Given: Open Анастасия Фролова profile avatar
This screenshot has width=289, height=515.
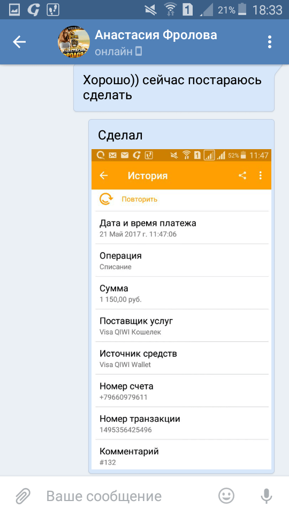Looking at the screenshot, I should [74, 42].
